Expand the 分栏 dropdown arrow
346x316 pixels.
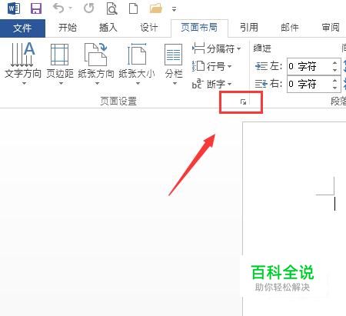175,83
